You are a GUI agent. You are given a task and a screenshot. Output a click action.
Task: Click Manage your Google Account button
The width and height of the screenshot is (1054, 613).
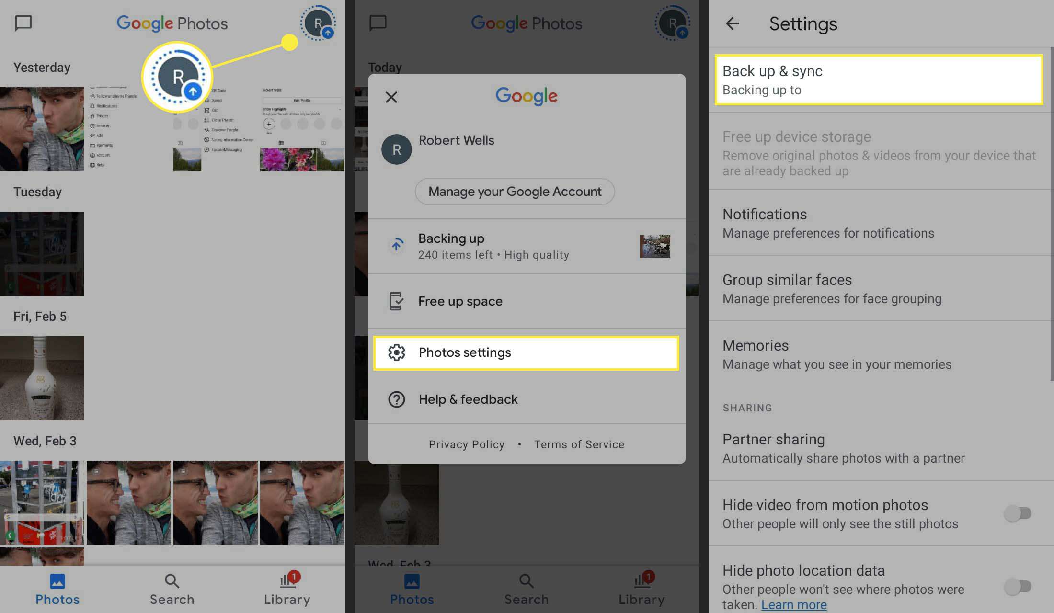[x=515, y=191]
